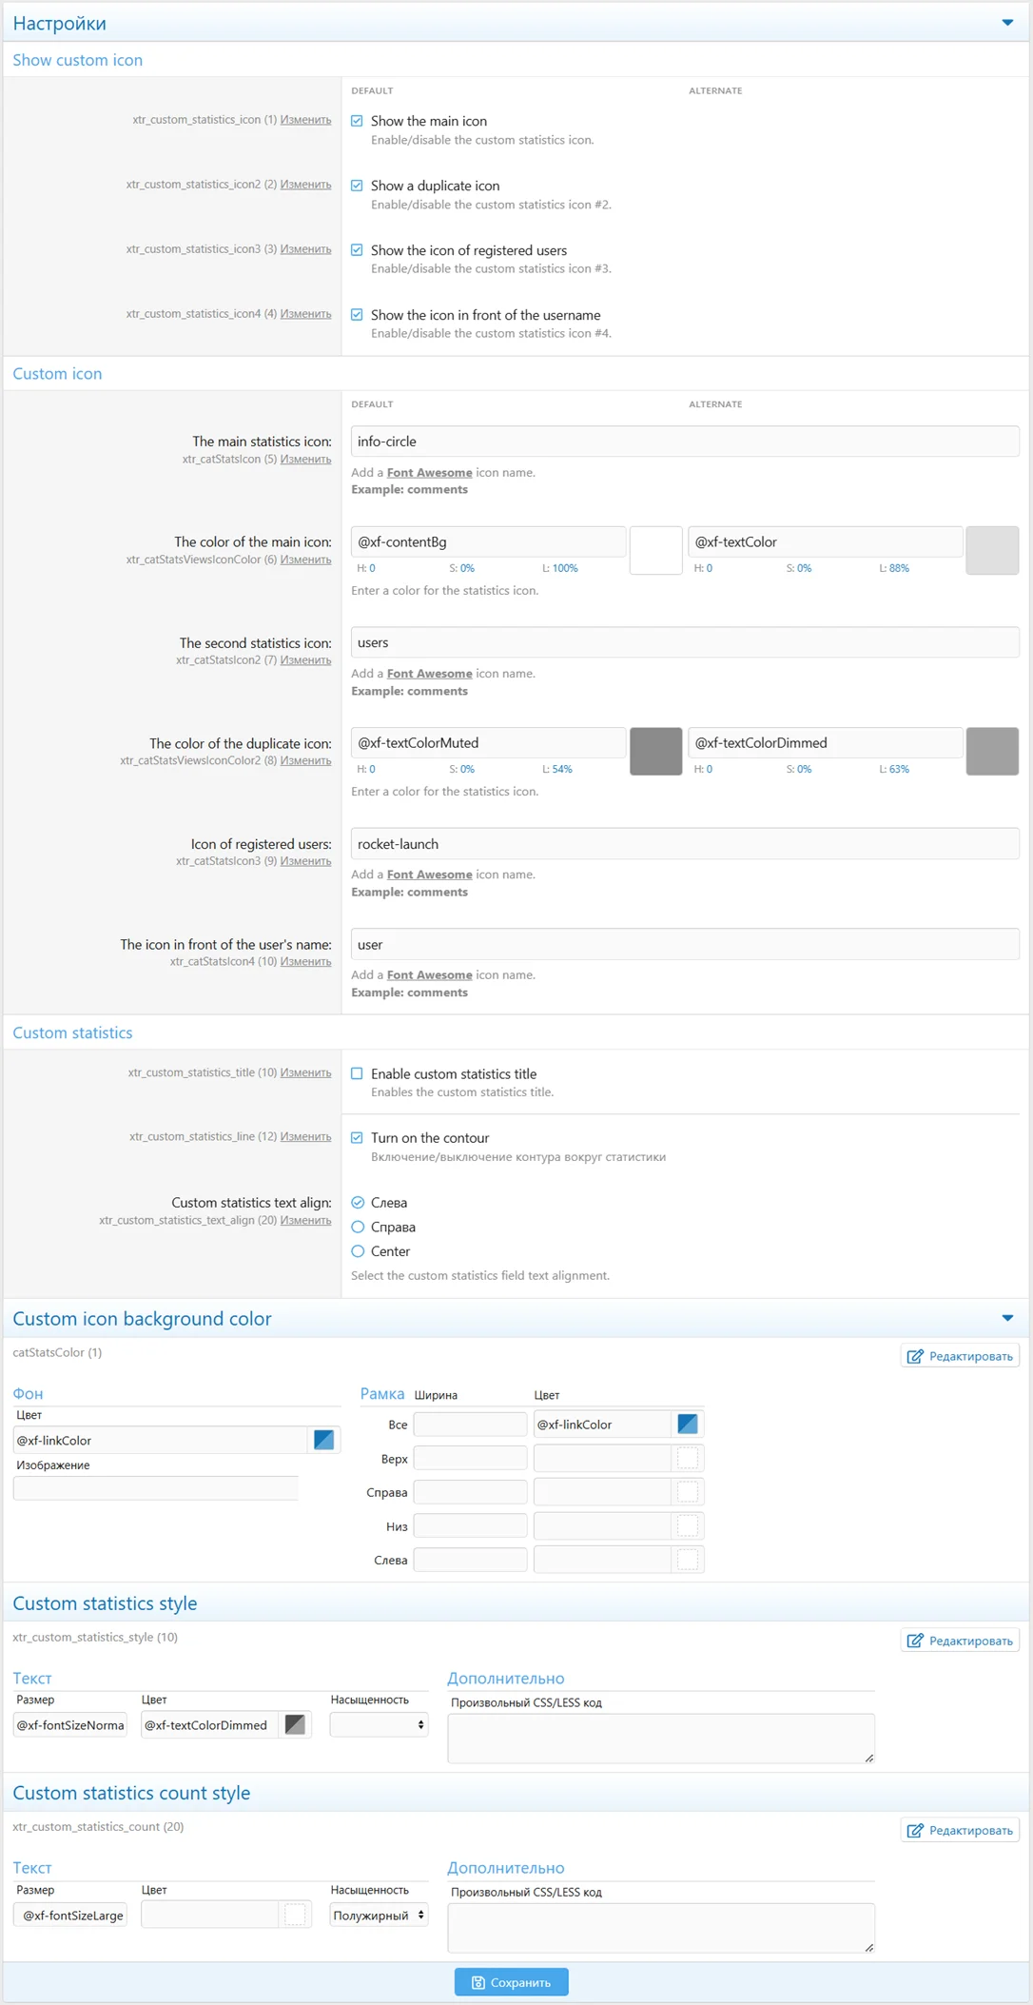The height and width of the screenshot is (2005, 1033).
Task: Click color picker icon beside @xf-textColorDimmed text color
Action: [295, 1724]
